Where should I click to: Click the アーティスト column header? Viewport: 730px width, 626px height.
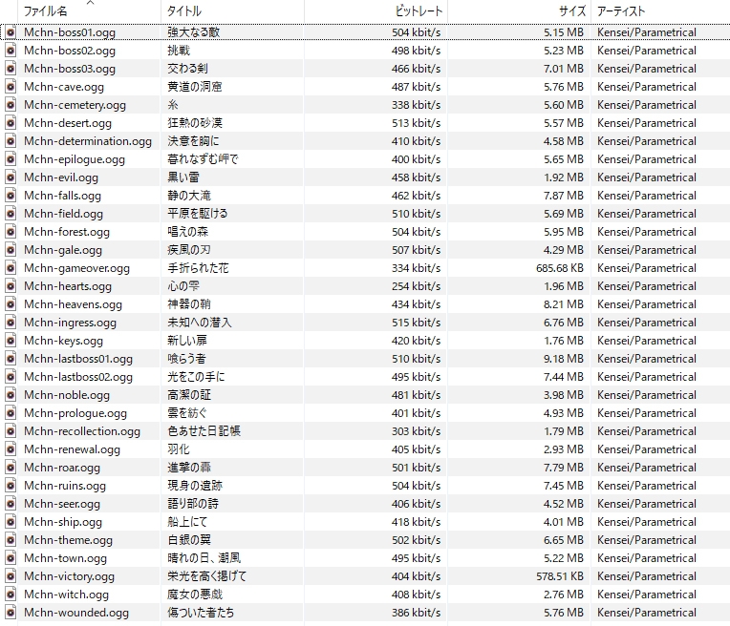[x=621, y=11]
